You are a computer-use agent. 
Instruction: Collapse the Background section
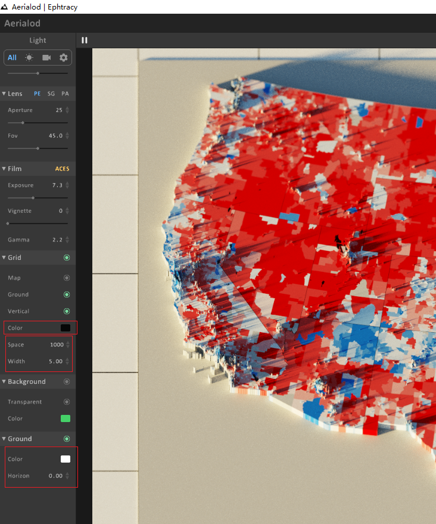(x=4, y=382)
